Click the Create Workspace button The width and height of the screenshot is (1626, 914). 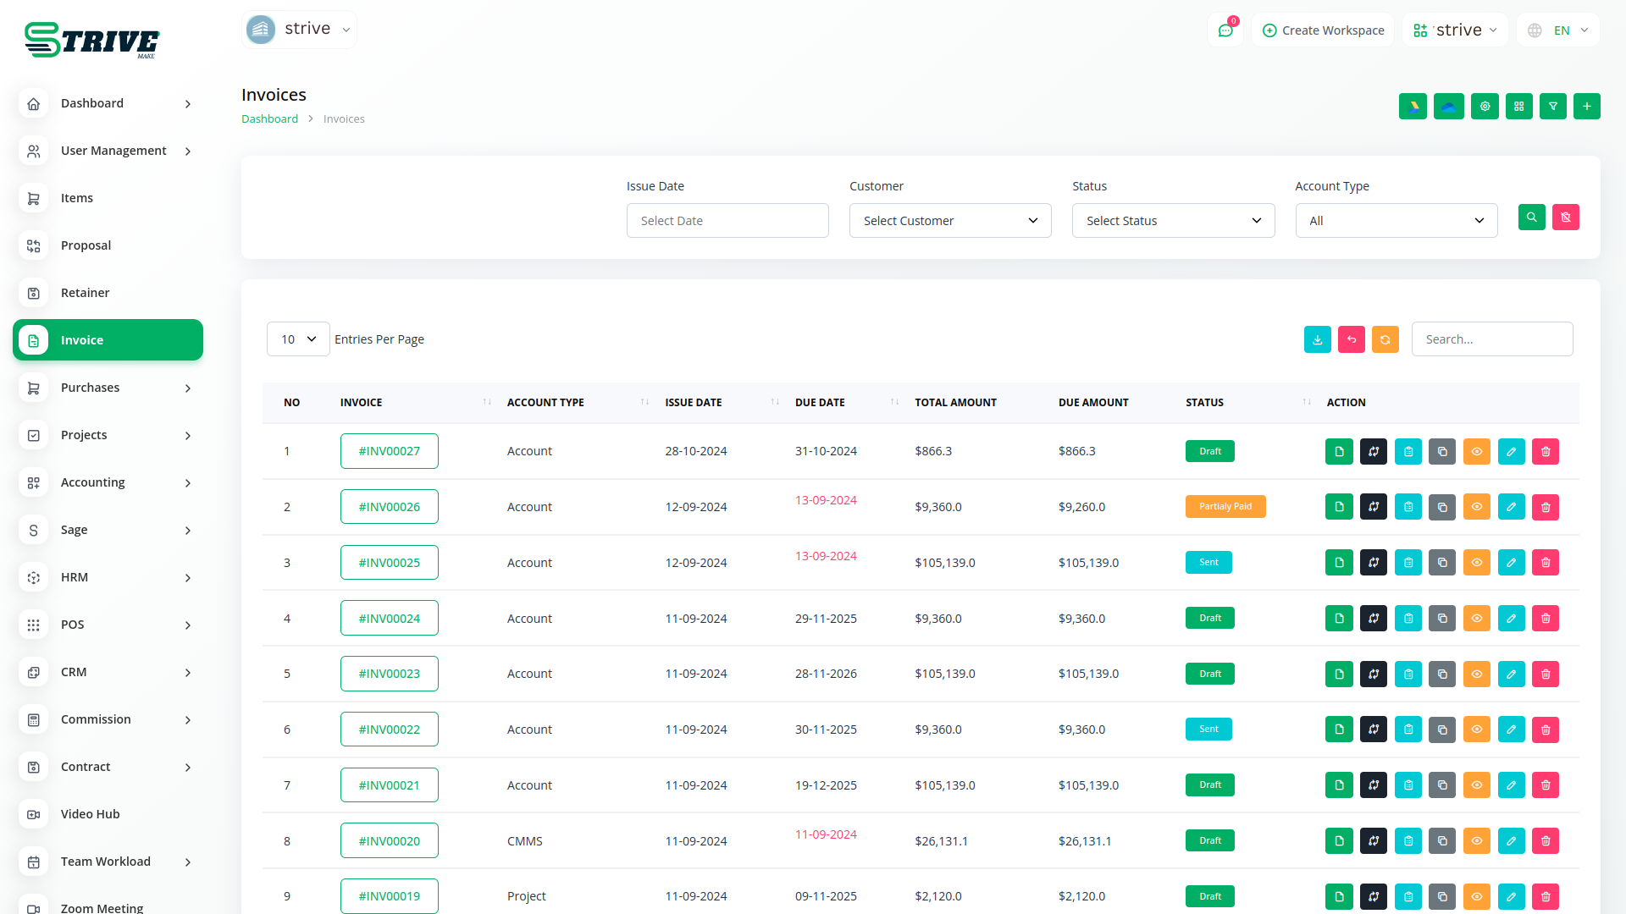tap(1322, 30)
